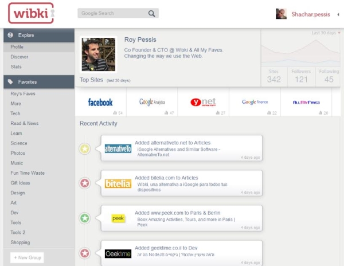
Task: Open 'Added geektime.co.il to Dev' activity
Action: pos(166,248)
